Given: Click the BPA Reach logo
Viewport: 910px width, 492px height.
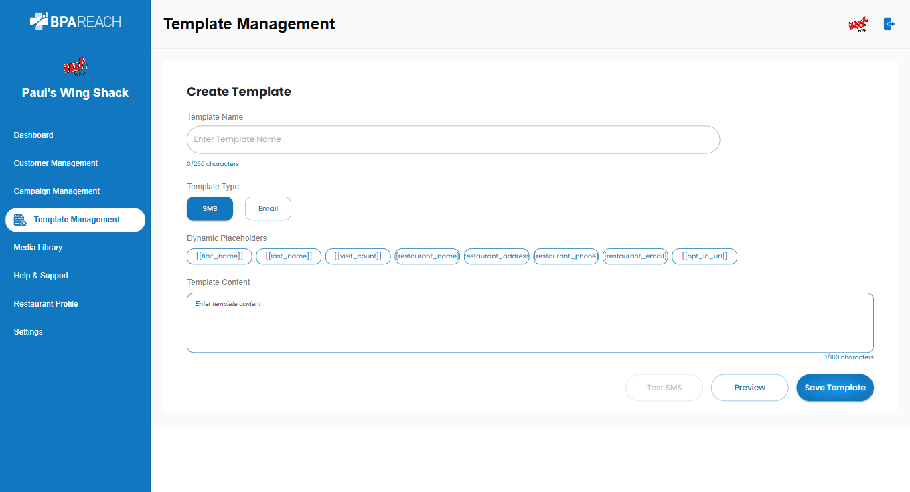Looking at the screenshot, I should (x=75, y=21).
